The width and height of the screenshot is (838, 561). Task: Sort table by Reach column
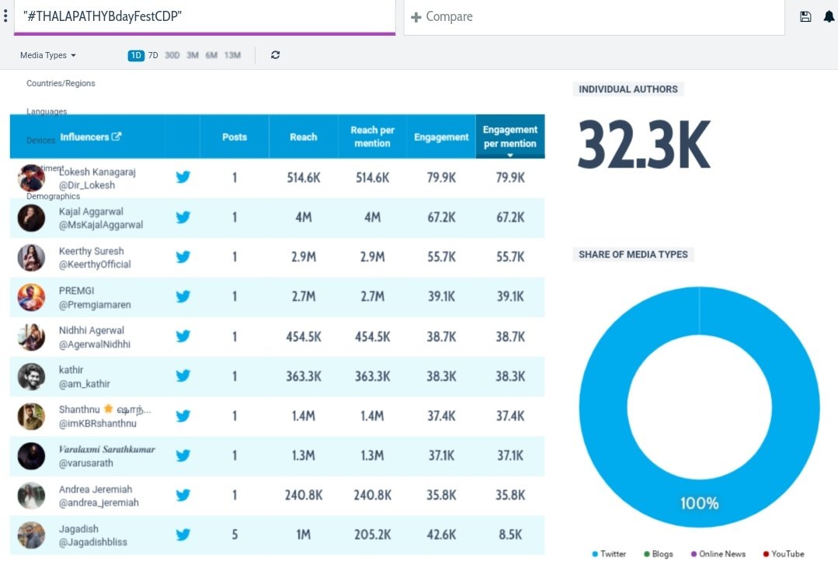304,137
